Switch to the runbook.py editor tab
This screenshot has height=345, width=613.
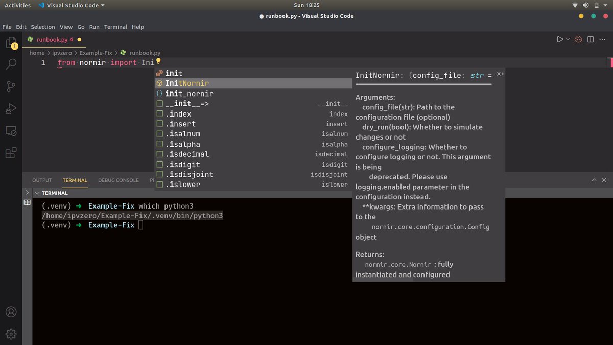55,39
